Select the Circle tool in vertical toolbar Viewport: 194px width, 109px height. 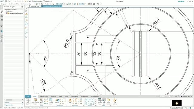(x=26, y=24)
